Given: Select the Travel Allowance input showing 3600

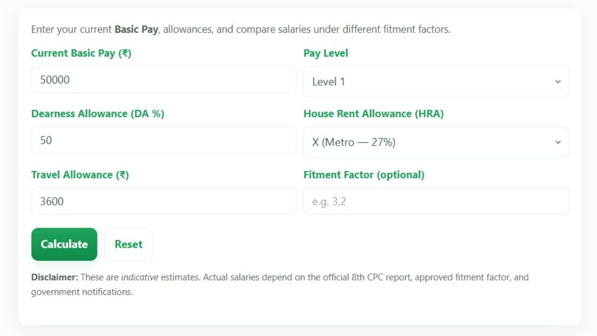Looking at the screenshot, I should [163, 201].
